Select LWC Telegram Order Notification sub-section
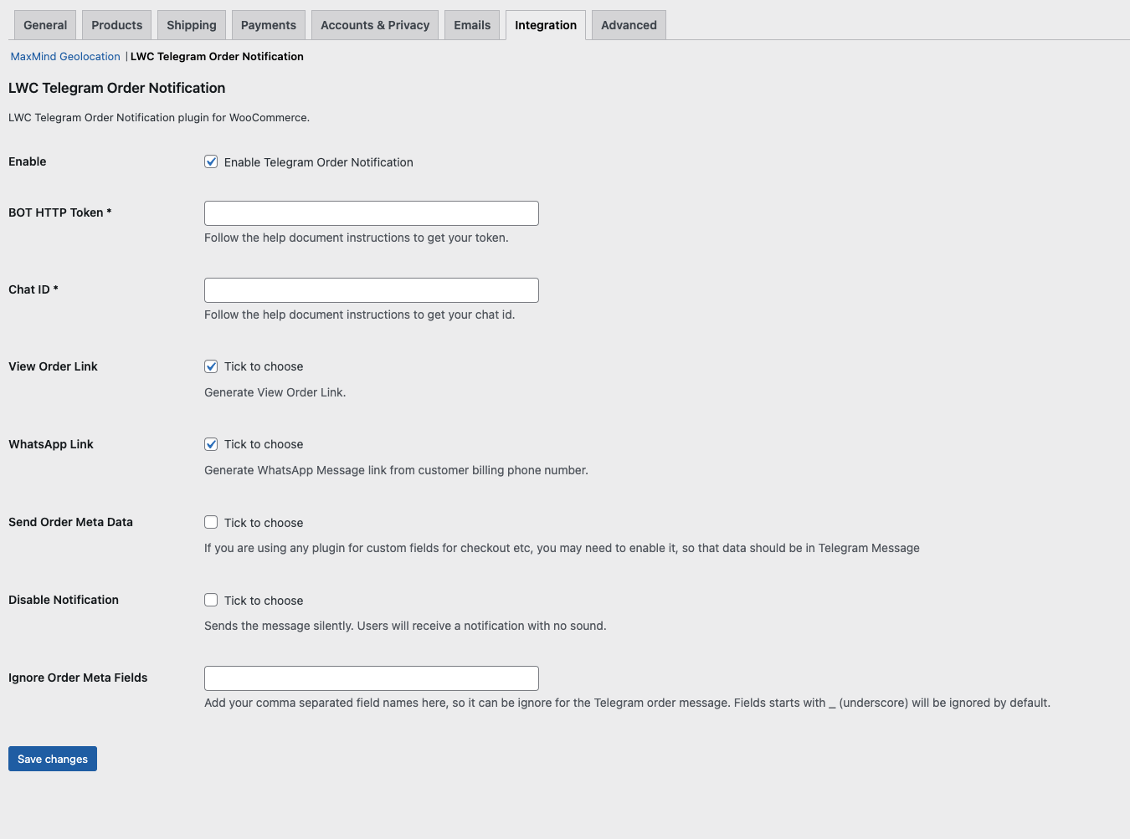 [x=217, y=57]
